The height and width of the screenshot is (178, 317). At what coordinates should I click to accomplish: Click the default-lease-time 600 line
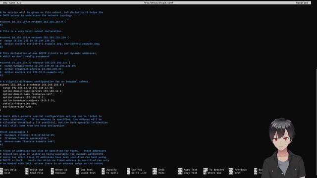click(x=20, y=103)
